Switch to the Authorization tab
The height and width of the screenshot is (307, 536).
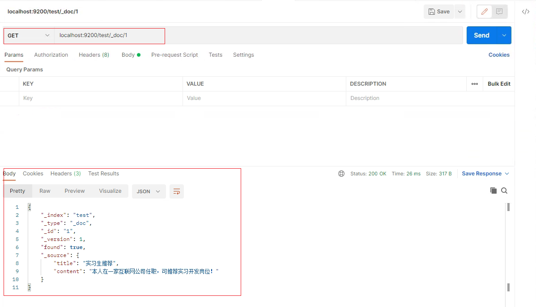click(x=51, y=55)
